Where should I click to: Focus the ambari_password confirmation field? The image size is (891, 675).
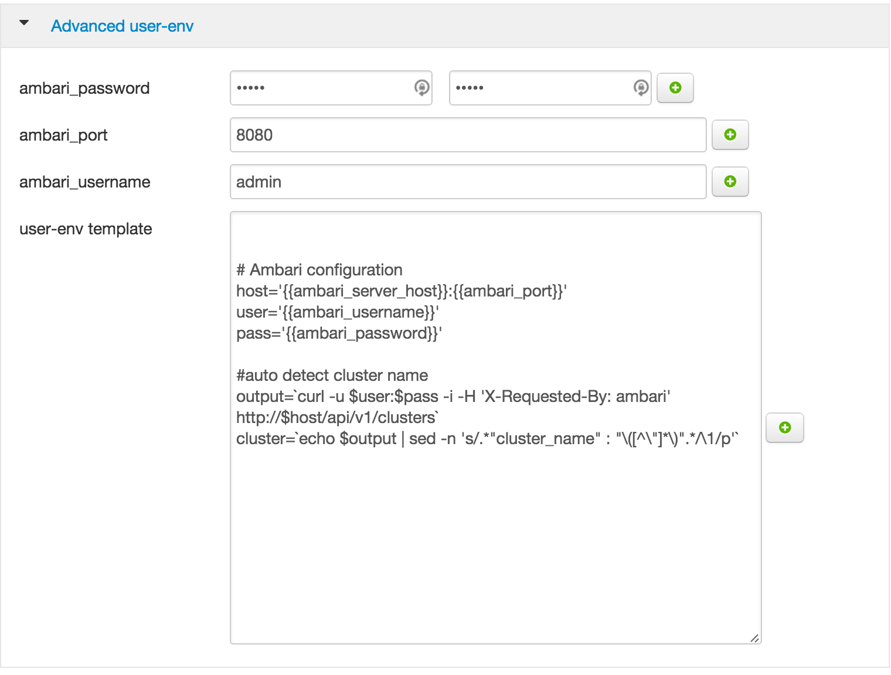click(550, 88)
